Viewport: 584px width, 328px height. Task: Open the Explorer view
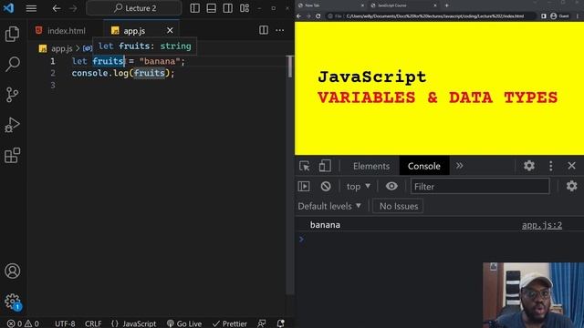[x=12, y=34]
